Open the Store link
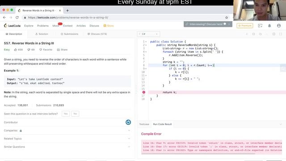The width and height of the screenshot is (286, 161). coord(109,26)
